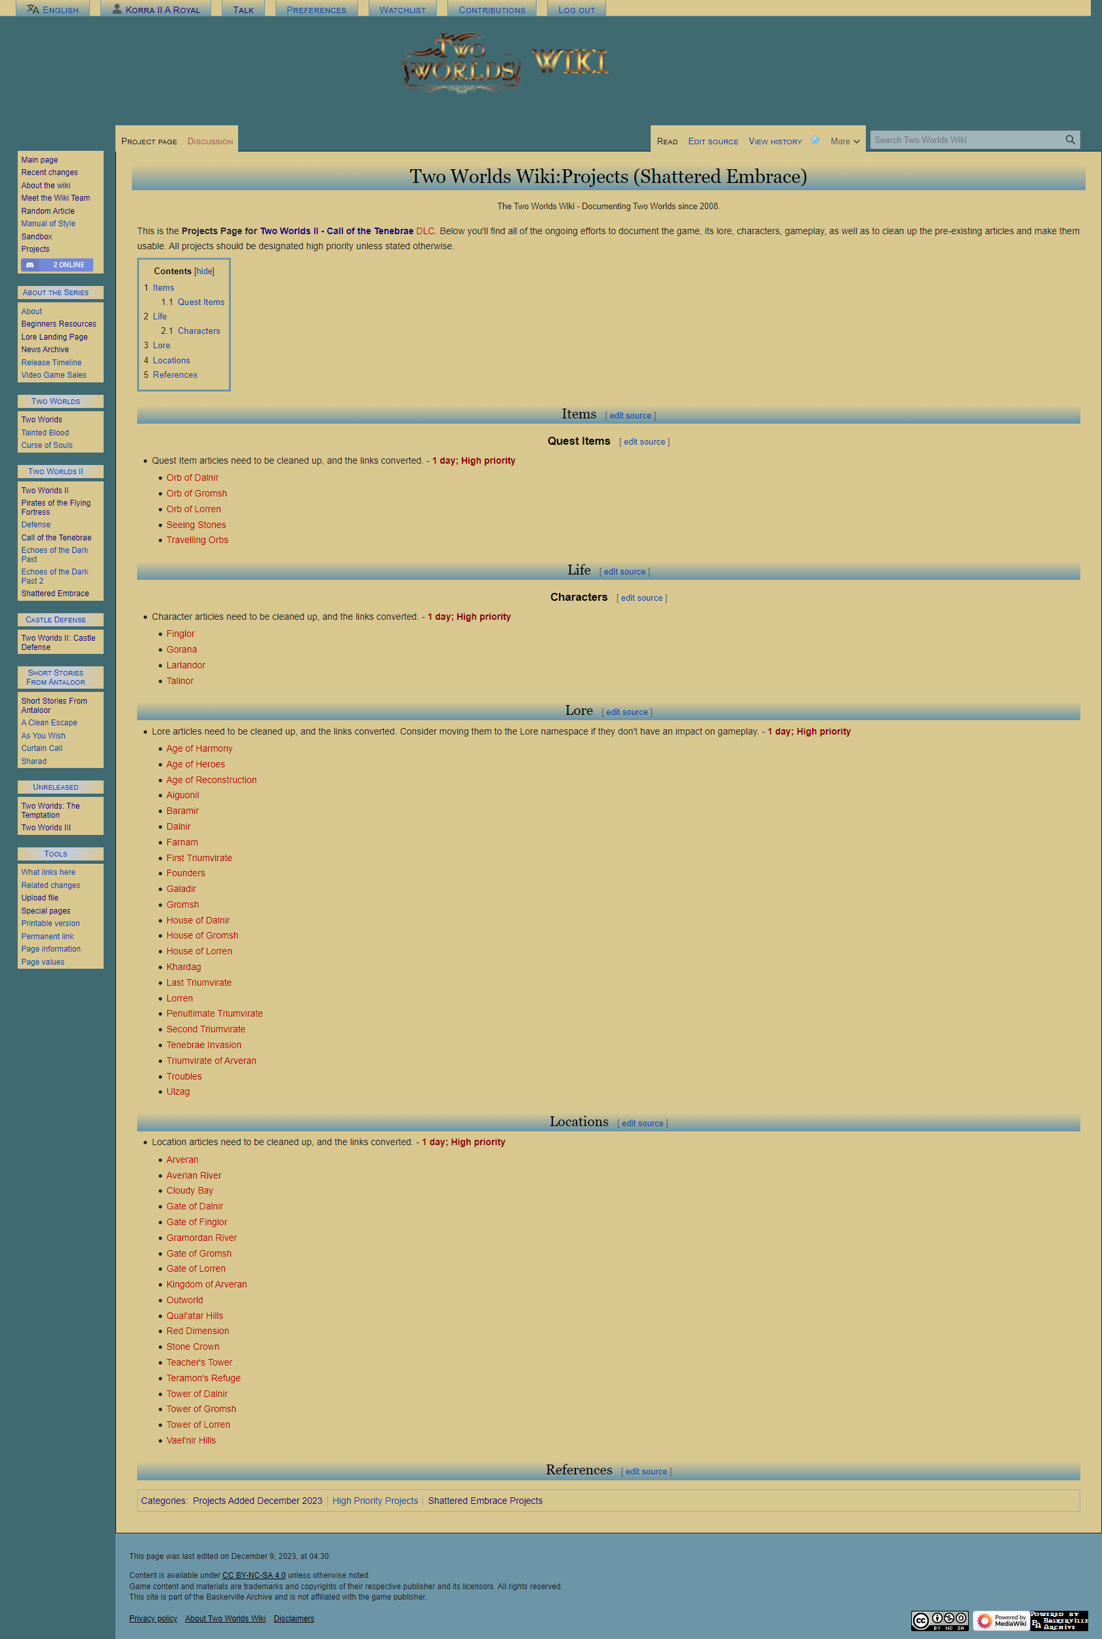The width and height of the screenshot is (1102, 1639).
Task: Open the Watchlist top link
Action: [x=403, y=10]
